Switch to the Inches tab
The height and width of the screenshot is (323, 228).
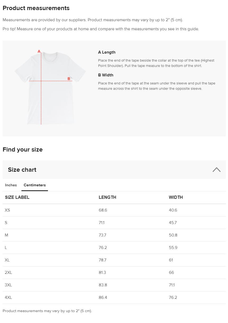pos(11,185)
